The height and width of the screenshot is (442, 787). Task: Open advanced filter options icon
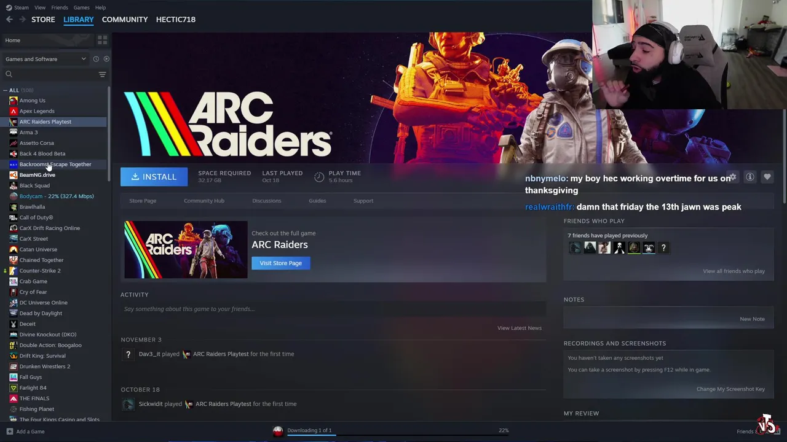(102, 74)
